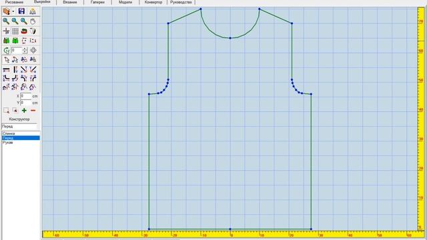Click the horizontal flip dashed icon
Image resolution: width=427 pixels, height=240 pixels.
pyautogui.click(x=33, y=41)
